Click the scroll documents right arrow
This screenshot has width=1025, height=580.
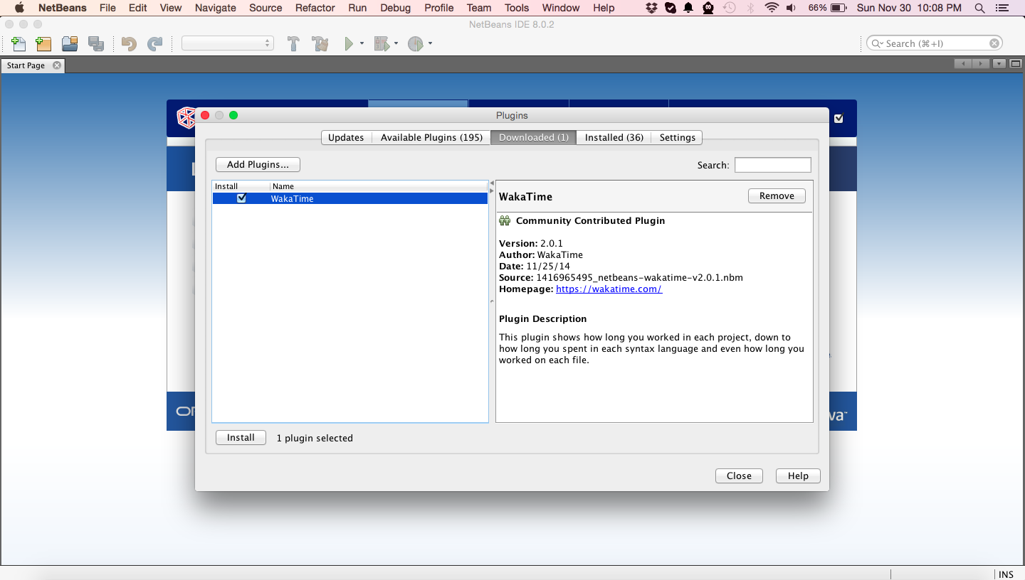tap(981, 63)
